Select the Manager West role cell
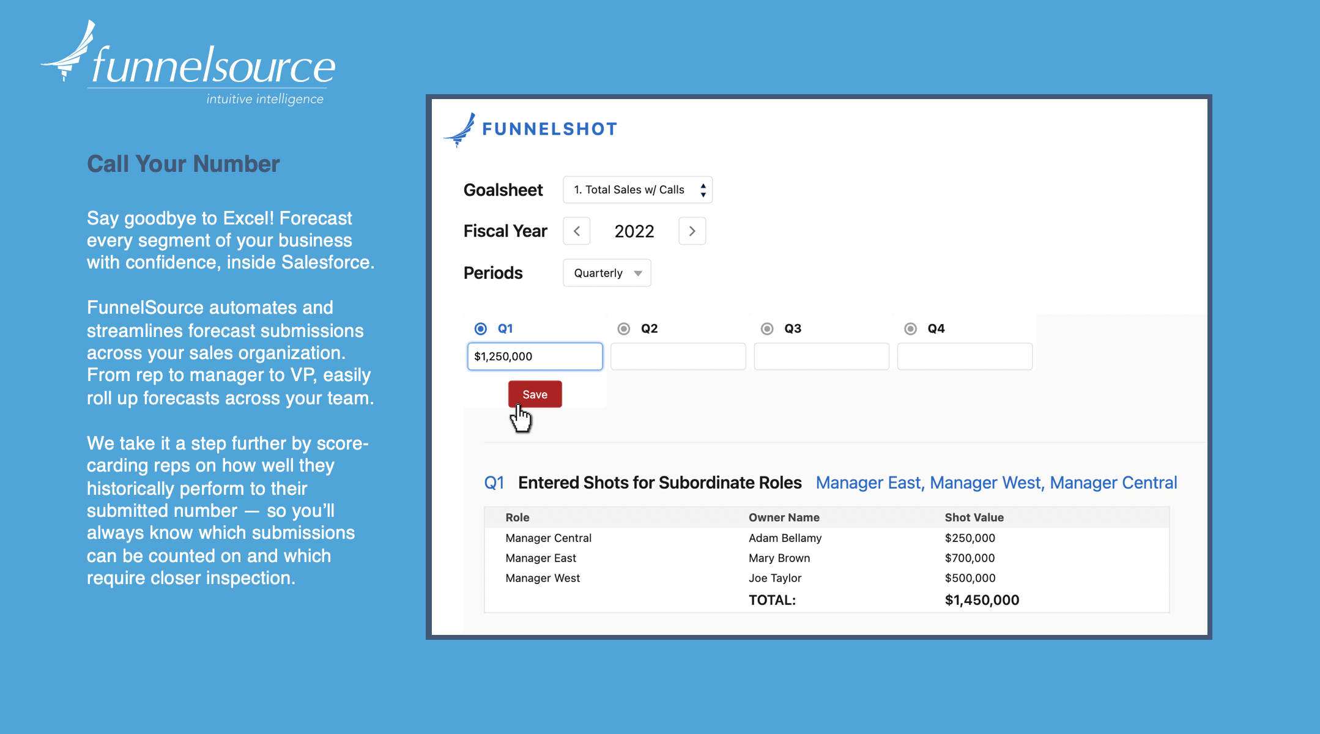This screenshot has width=1320, height=734. [x=543, y=579]
